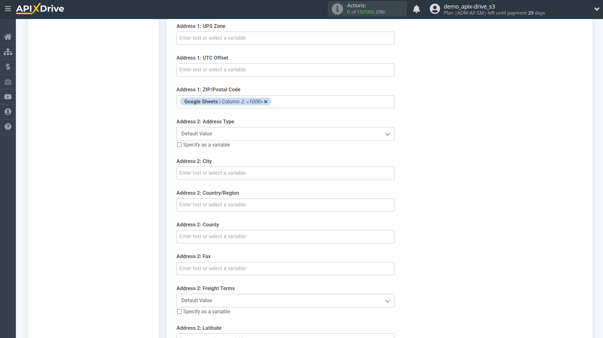This screenshot has height=338, width=603.
Task: Click the ApiX-Drive logo
Action: 40,9
